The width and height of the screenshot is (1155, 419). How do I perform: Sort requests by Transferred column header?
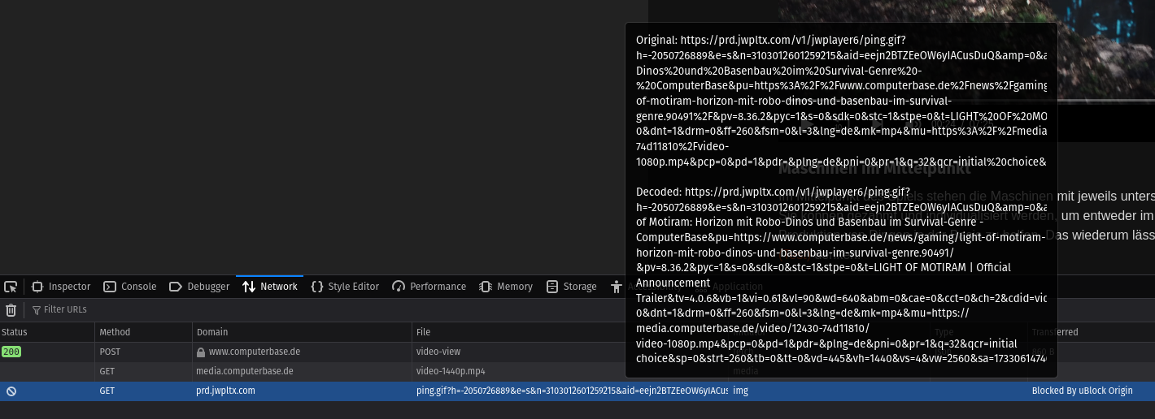coord(1092,332)
